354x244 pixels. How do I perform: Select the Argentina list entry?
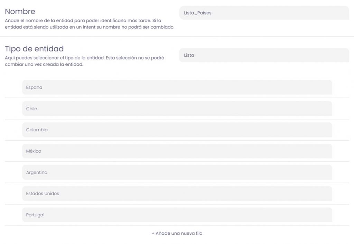click(177, 172)
